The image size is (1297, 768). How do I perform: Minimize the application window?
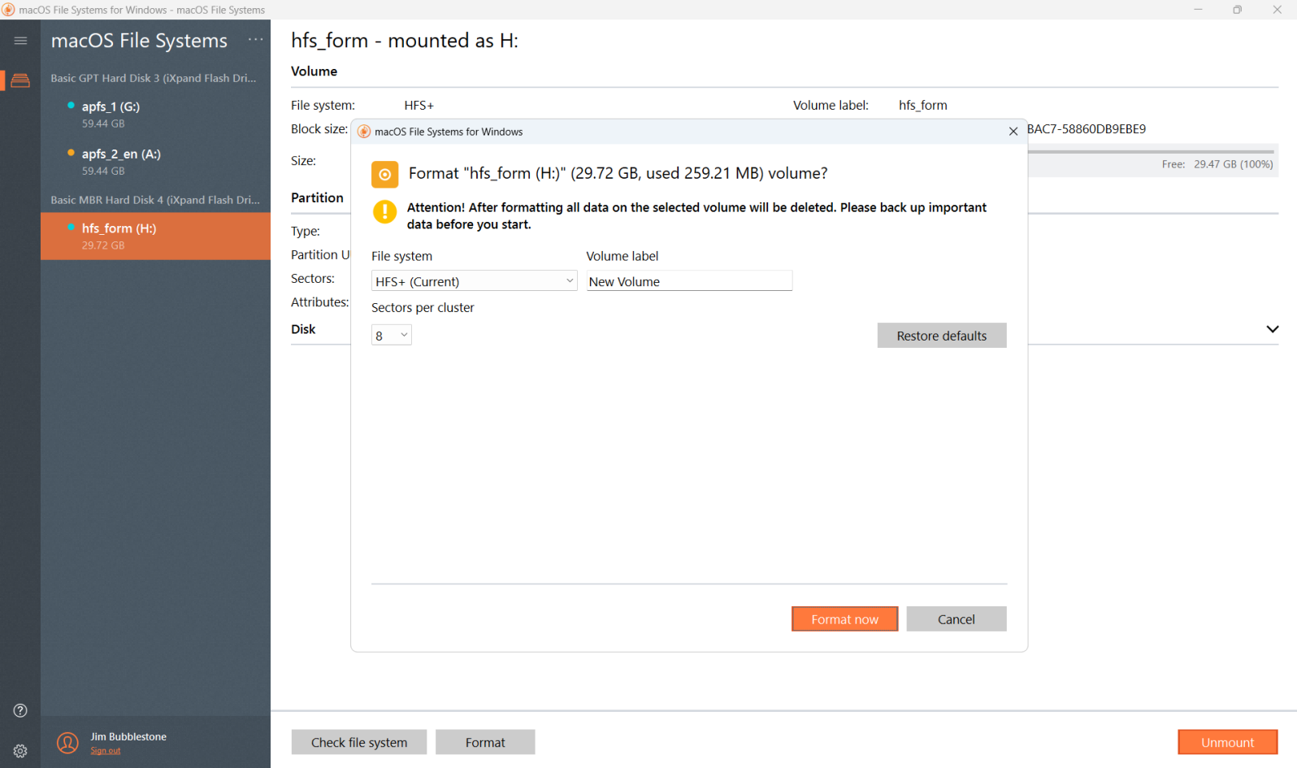point(1198,10)
